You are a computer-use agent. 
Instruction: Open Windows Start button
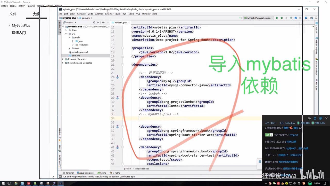[x=3, y=183]
